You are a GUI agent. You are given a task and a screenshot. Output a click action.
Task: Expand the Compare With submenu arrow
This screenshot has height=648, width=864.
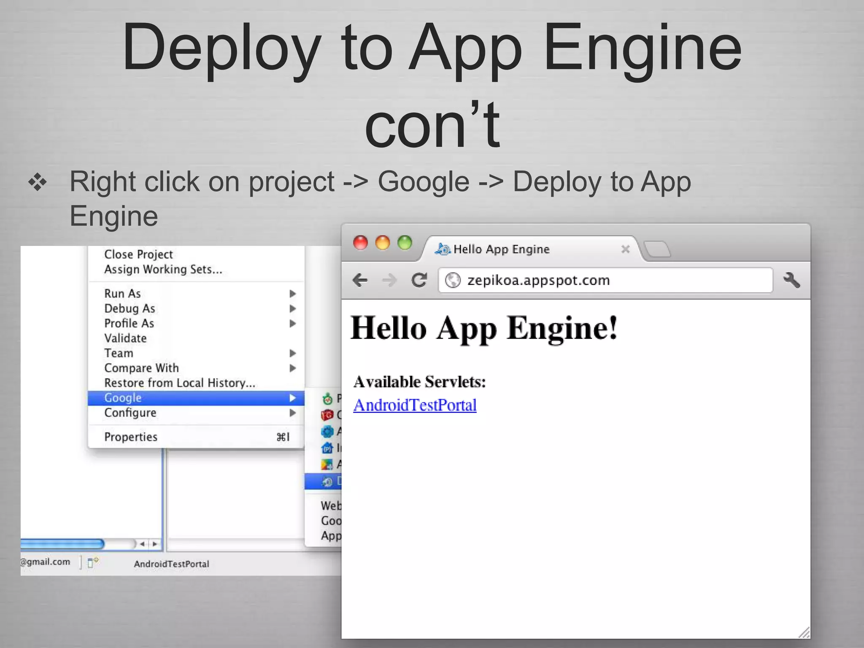pyautogui.click(x=293, y=368)
